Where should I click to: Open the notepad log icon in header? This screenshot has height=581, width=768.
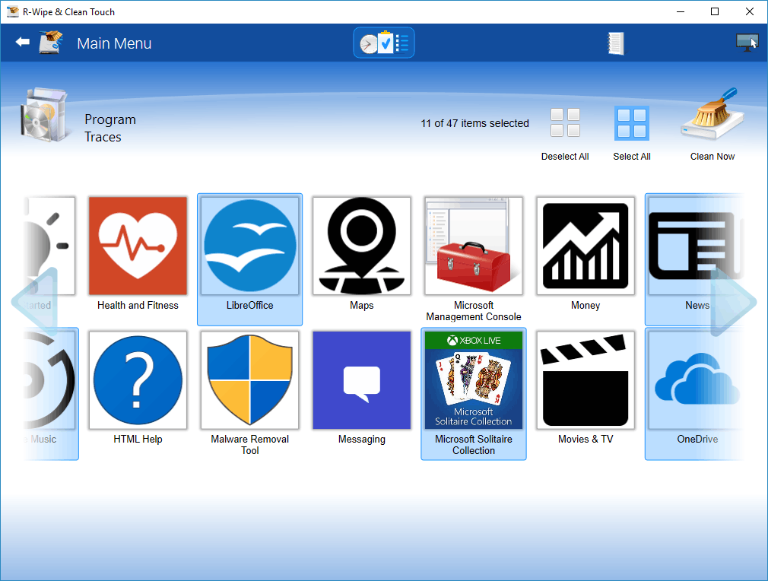pos(616,43)
